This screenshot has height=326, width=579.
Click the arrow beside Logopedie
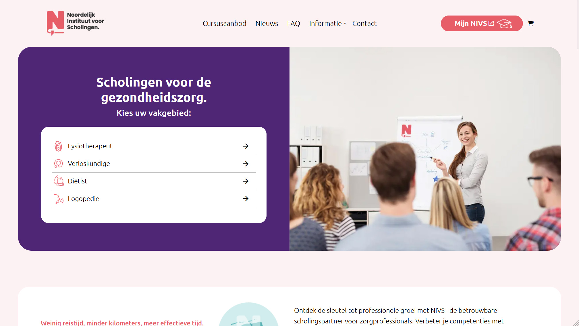(246, 198)
